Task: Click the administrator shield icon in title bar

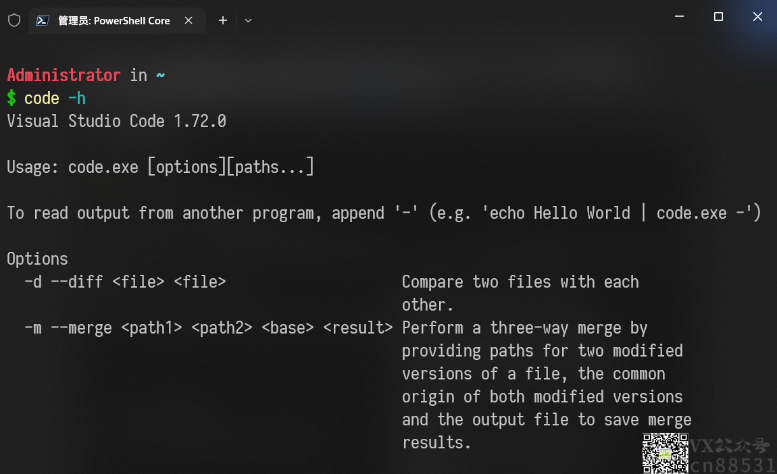Action: coord(14,20)
